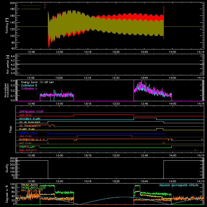
Task: Select the green FRONT_RATIO_1225 legend entry
Action: point(34,188)
